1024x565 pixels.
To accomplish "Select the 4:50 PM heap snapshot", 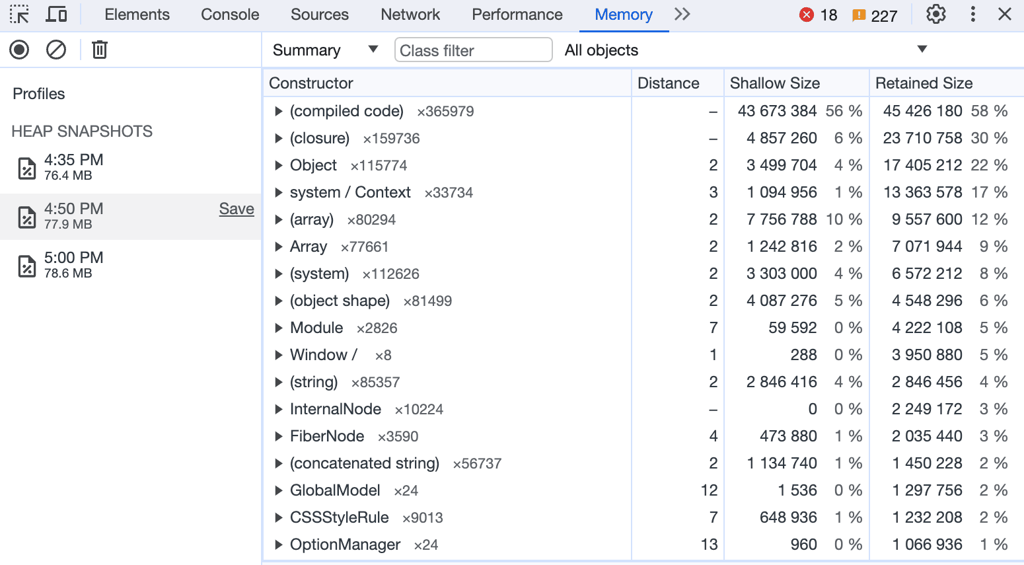I will [131, 217].
